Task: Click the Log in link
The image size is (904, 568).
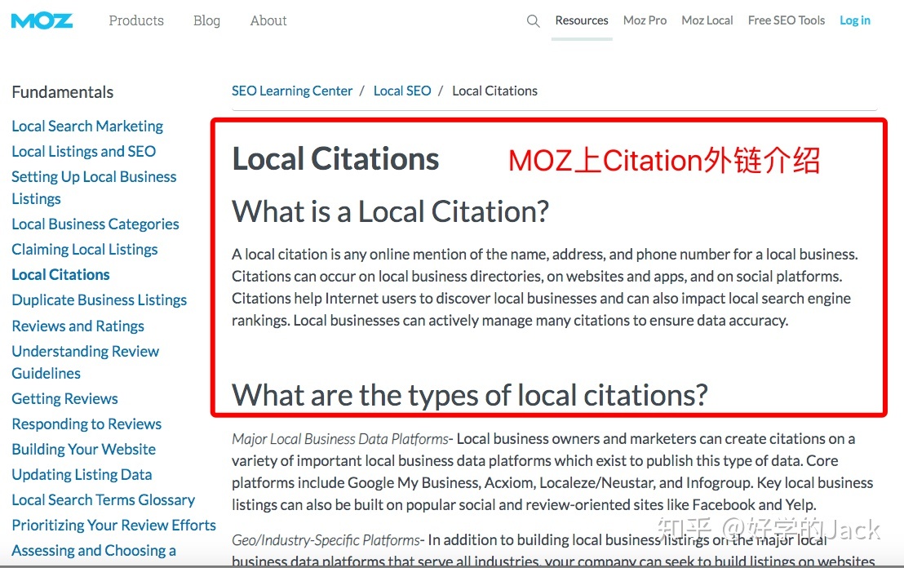Action: pyautogui.click(x=855, y=20)
